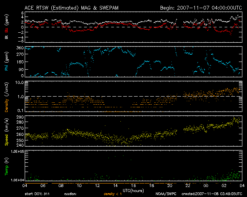Screen dimensions: 247x197
Task: Click the yellow Speed (km/s) axis label
Action: 6,132
